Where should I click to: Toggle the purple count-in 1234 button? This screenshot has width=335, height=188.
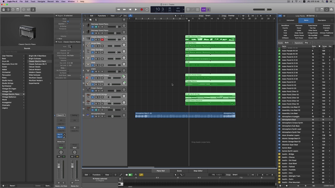(x=204, y=10)
